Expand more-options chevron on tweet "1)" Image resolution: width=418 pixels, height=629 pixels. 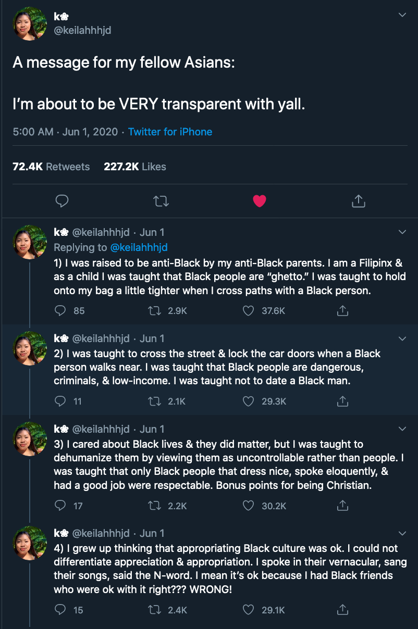pyautogui.click(x=402, y=232)
